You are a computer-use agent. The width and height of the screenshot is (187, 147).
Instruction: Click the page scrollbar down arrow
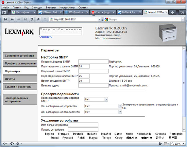pos(184,130)
